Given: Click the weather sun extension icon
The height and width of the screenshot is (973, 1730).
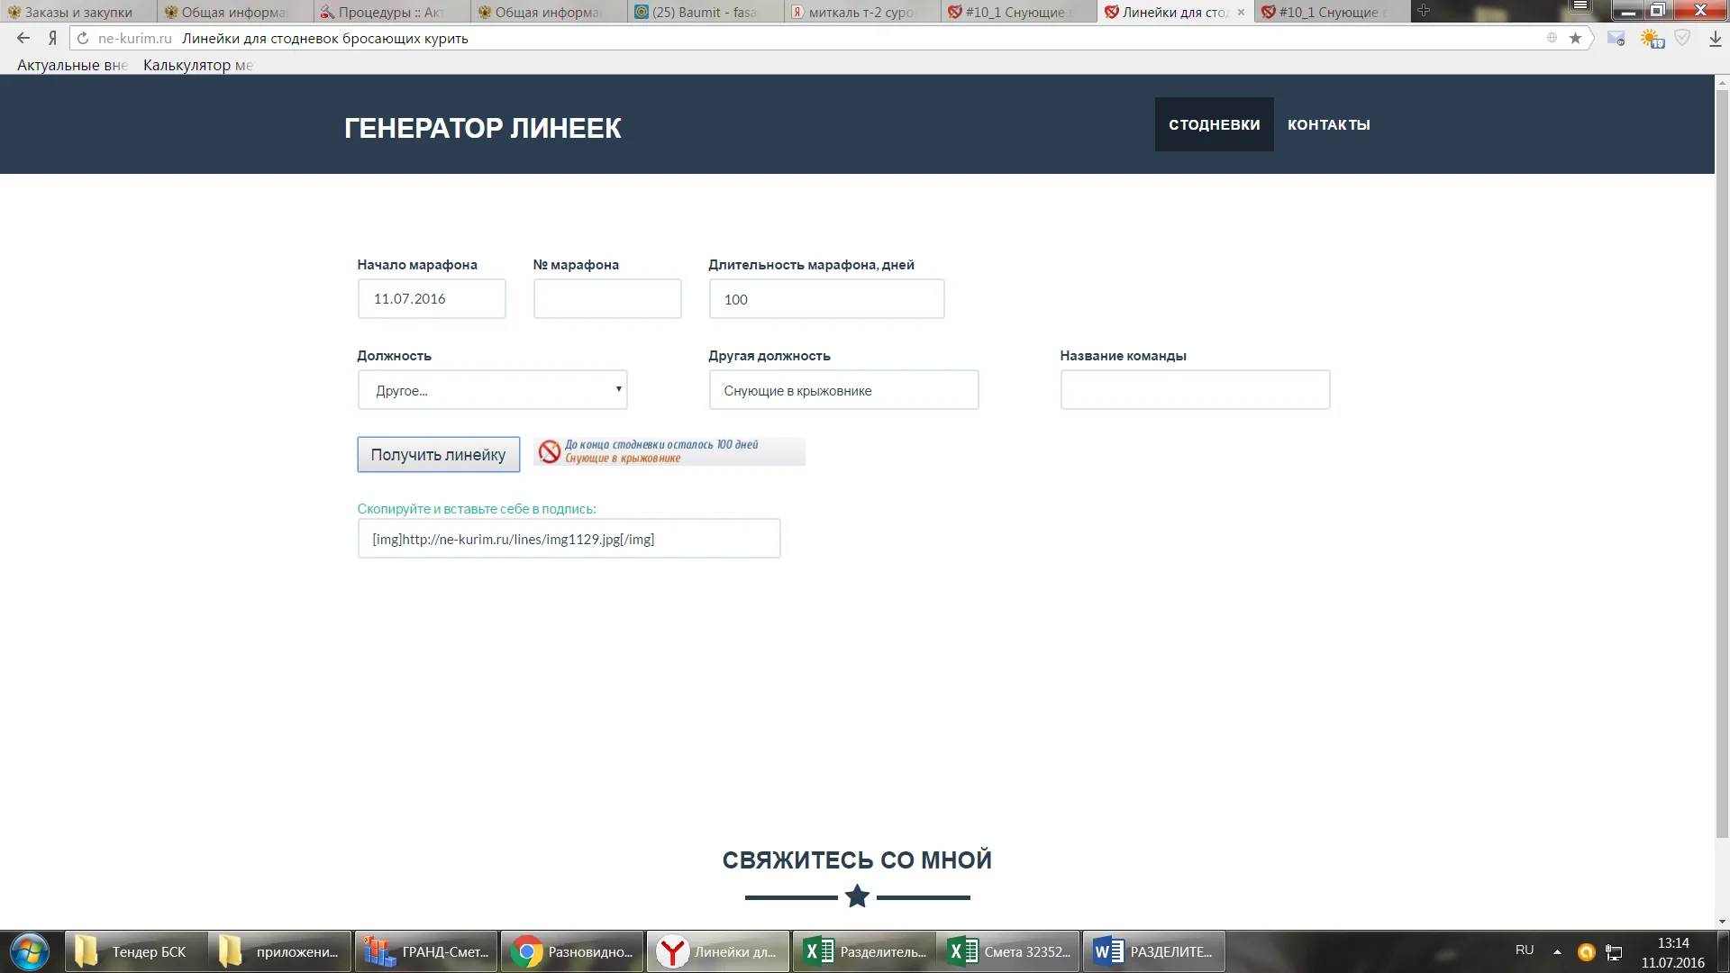Looking at the screenshot, I should (1651, 39).
